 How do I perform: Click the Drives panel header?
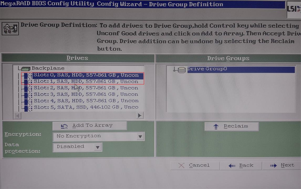tap(78, 58)
